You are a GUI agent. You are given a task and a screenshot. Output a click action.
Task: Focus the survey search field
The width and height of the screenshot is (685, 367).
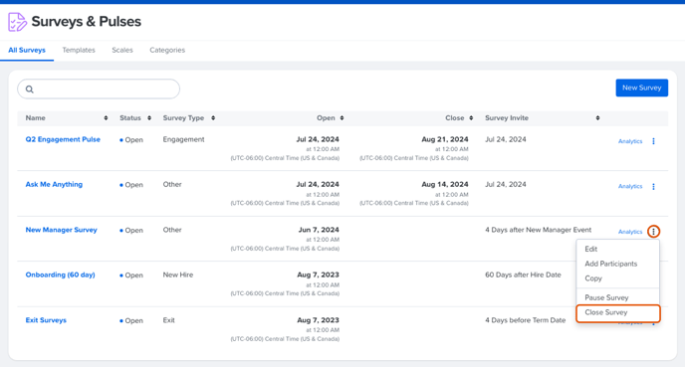click(x=99, y=90)
